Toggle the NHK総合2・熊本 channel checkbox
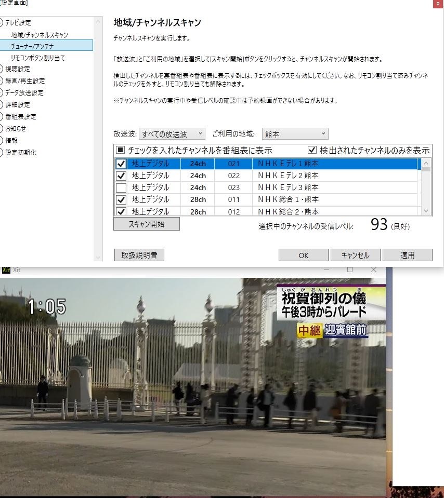This screenshot has width=444, height=498. tap(121, 211)
